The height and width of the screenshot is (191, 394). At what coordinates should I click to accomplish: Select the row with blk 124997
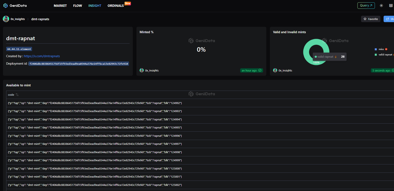click(x=200, y=144)
